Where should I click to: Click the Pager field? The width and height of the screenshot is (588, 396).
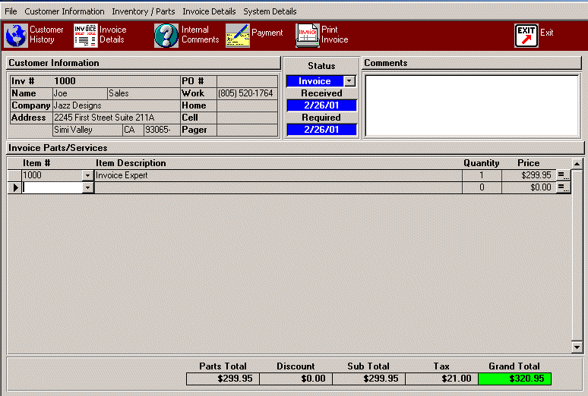[x=247, y=130]
